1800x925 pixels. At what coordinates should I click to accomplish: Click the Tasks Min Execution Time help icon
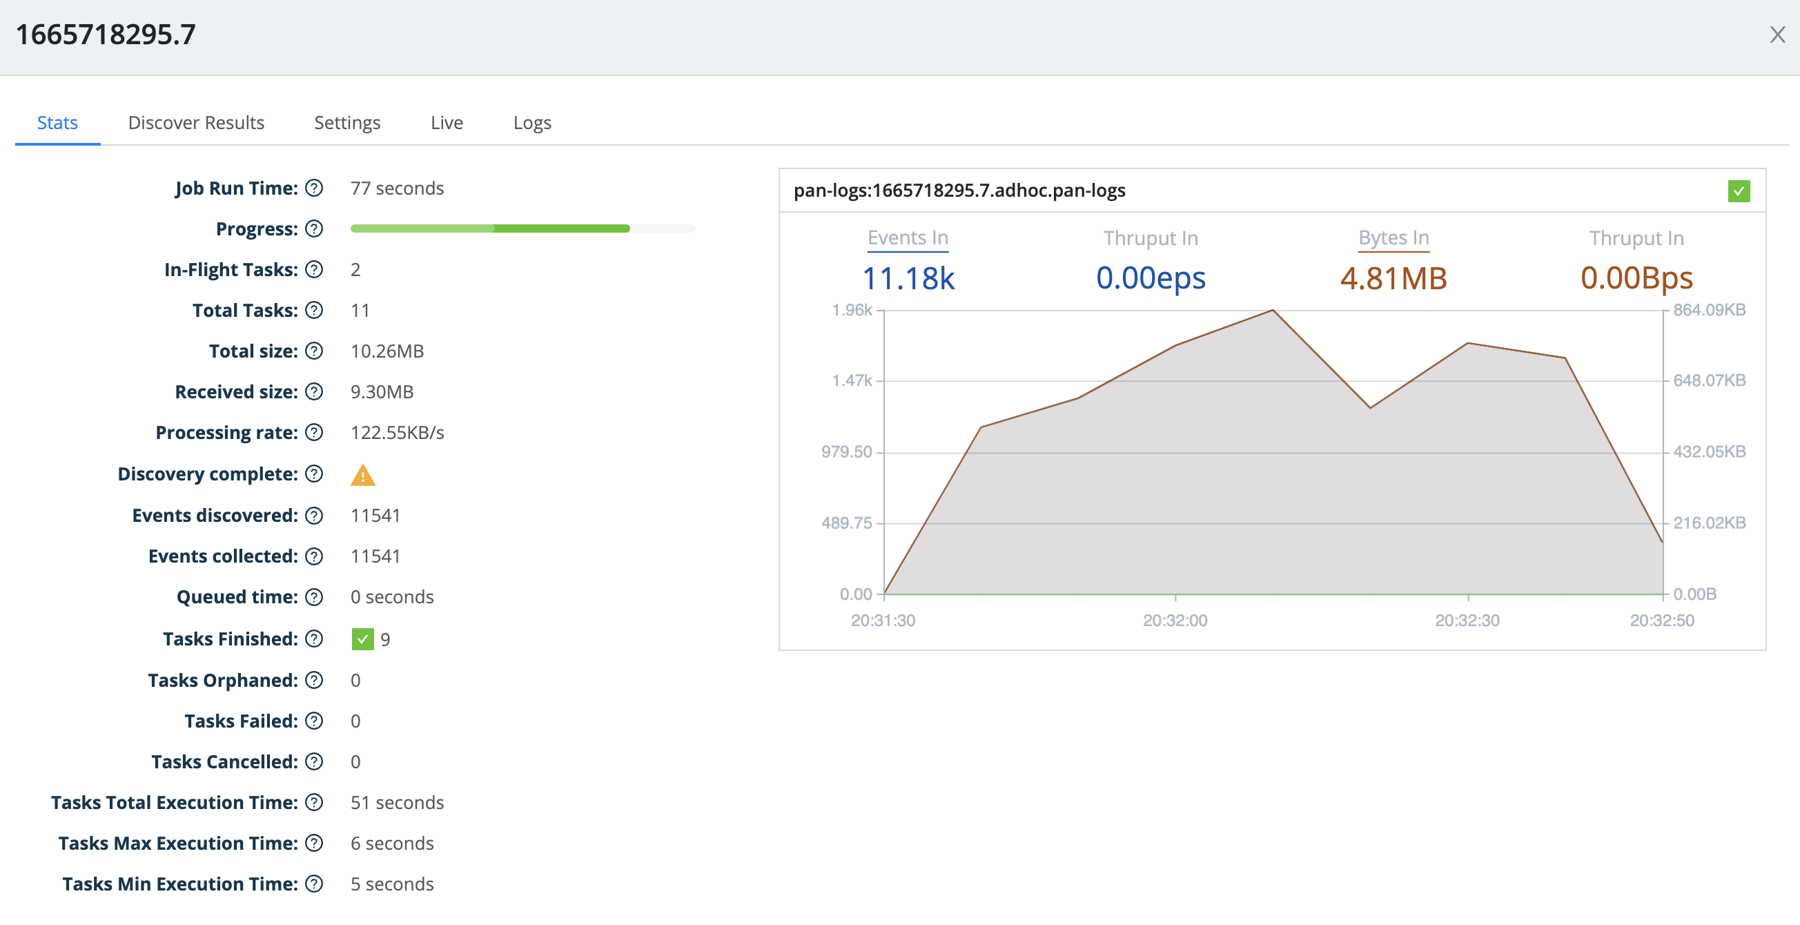(x=315, y=884)
